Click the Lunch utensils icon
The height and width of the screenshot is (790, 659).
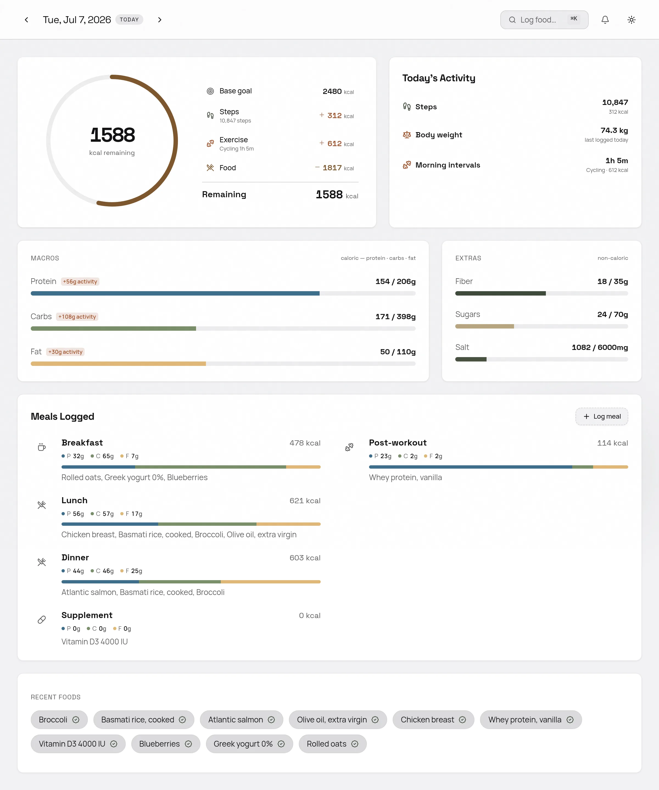[x=42, y=505]
